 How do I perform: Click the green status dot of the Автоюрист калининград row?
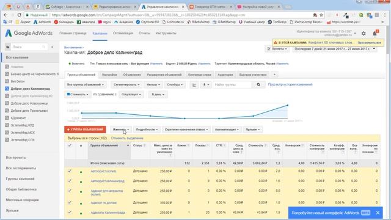pos(81,182)
